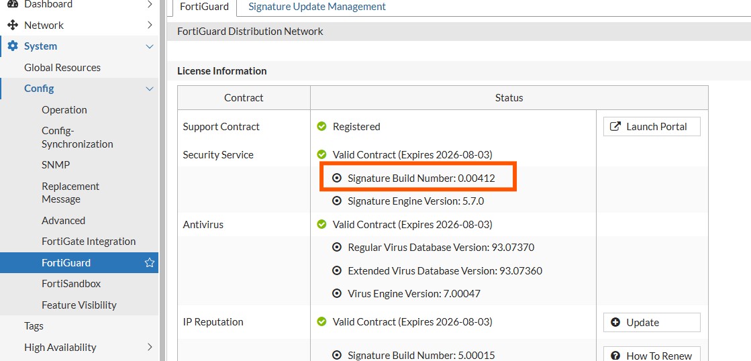Click the How To Renew button
This screenshot has height=361, width=751.
(x=652, y=354)
